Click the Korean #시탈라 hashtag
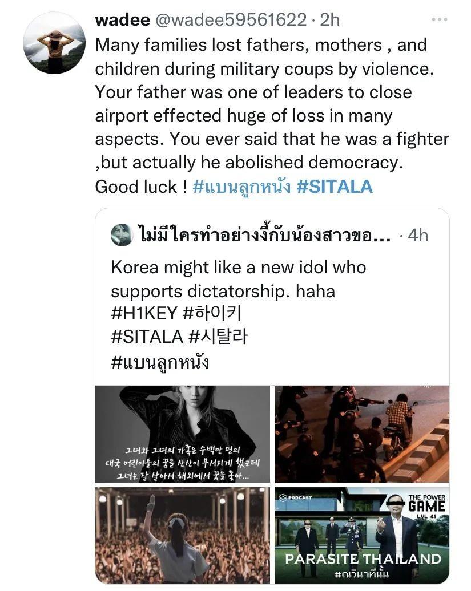This screenshot has height=591, width=471. (218, 337)
